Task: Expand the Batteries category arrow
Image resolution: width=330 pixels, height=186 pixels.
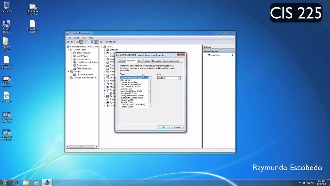Action: [x=105, y=50]
